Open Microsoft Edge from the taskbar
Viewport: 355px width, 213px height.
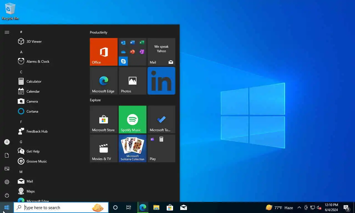coord(143,207)
